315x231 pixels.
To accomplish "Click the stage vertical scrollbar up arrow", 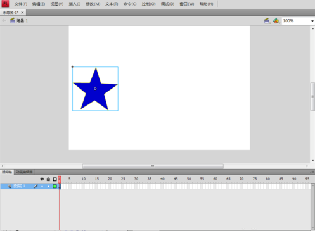I will [x=313, y=28].
